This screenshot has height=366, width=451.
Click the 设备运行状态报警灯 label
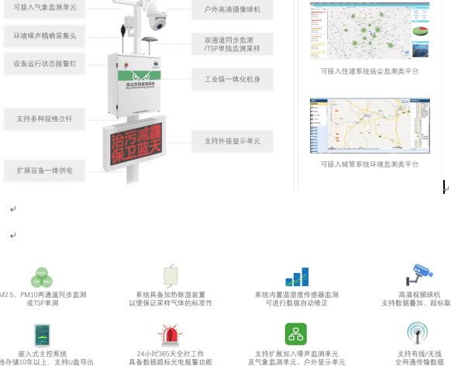(45, 64)
